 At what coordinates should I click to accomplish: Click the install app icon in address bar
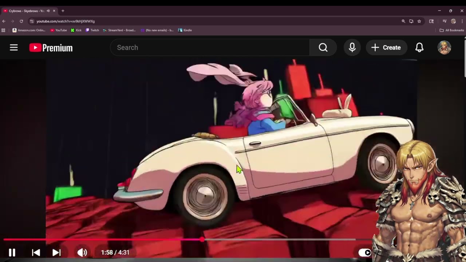(411, 21)
